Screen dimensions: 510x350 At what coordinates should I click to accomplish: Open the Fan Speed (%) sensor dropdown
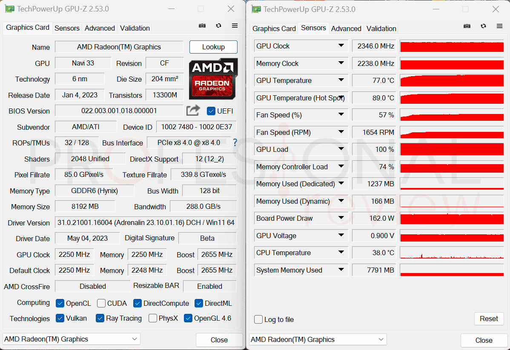(341, 115)
